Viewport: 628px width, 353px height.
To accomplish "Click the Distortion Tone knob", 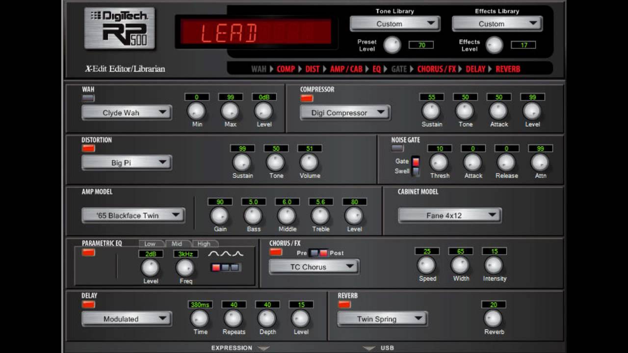I will click(275, 162).
